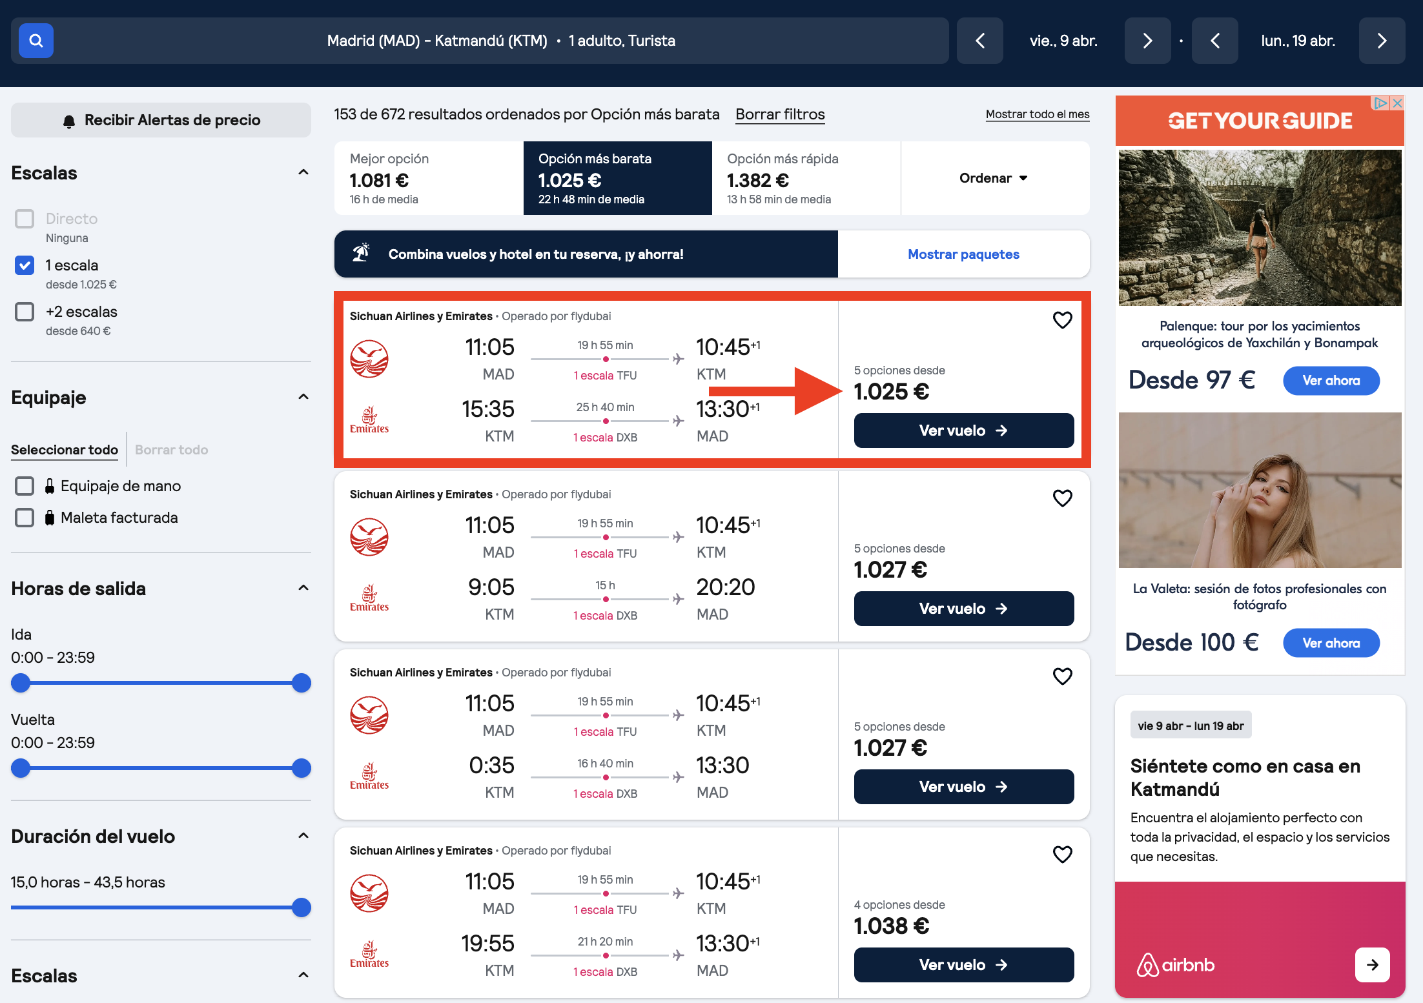Open the Palenque tour ad image
The image size is (1423, 1003).
[x=1260, y=228]
